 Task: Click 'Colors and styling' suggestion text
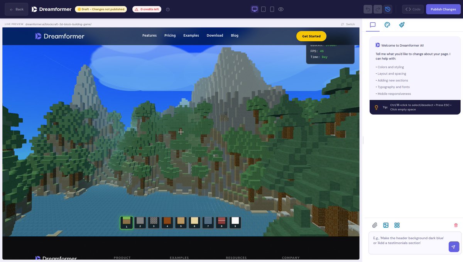pyautogui.click(x=390, y=67)
